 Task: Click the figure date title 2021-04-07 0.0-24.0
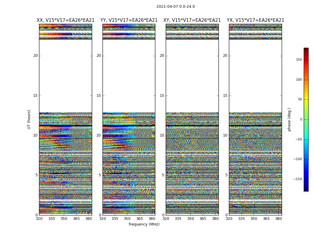(x=176, y=7)
